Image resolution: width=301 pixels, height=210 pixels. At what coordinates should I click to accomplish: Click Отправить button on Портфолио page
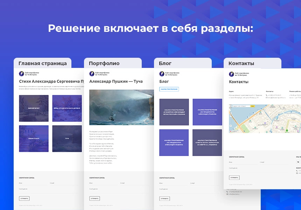click(x=94, y=198)
